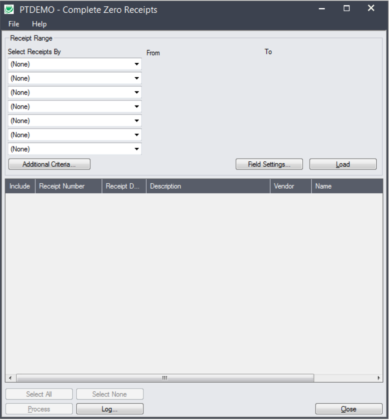The height and width of the screenshot is (420, 389).
Task: Open the File menu
Action: click(x=14, y=24)
